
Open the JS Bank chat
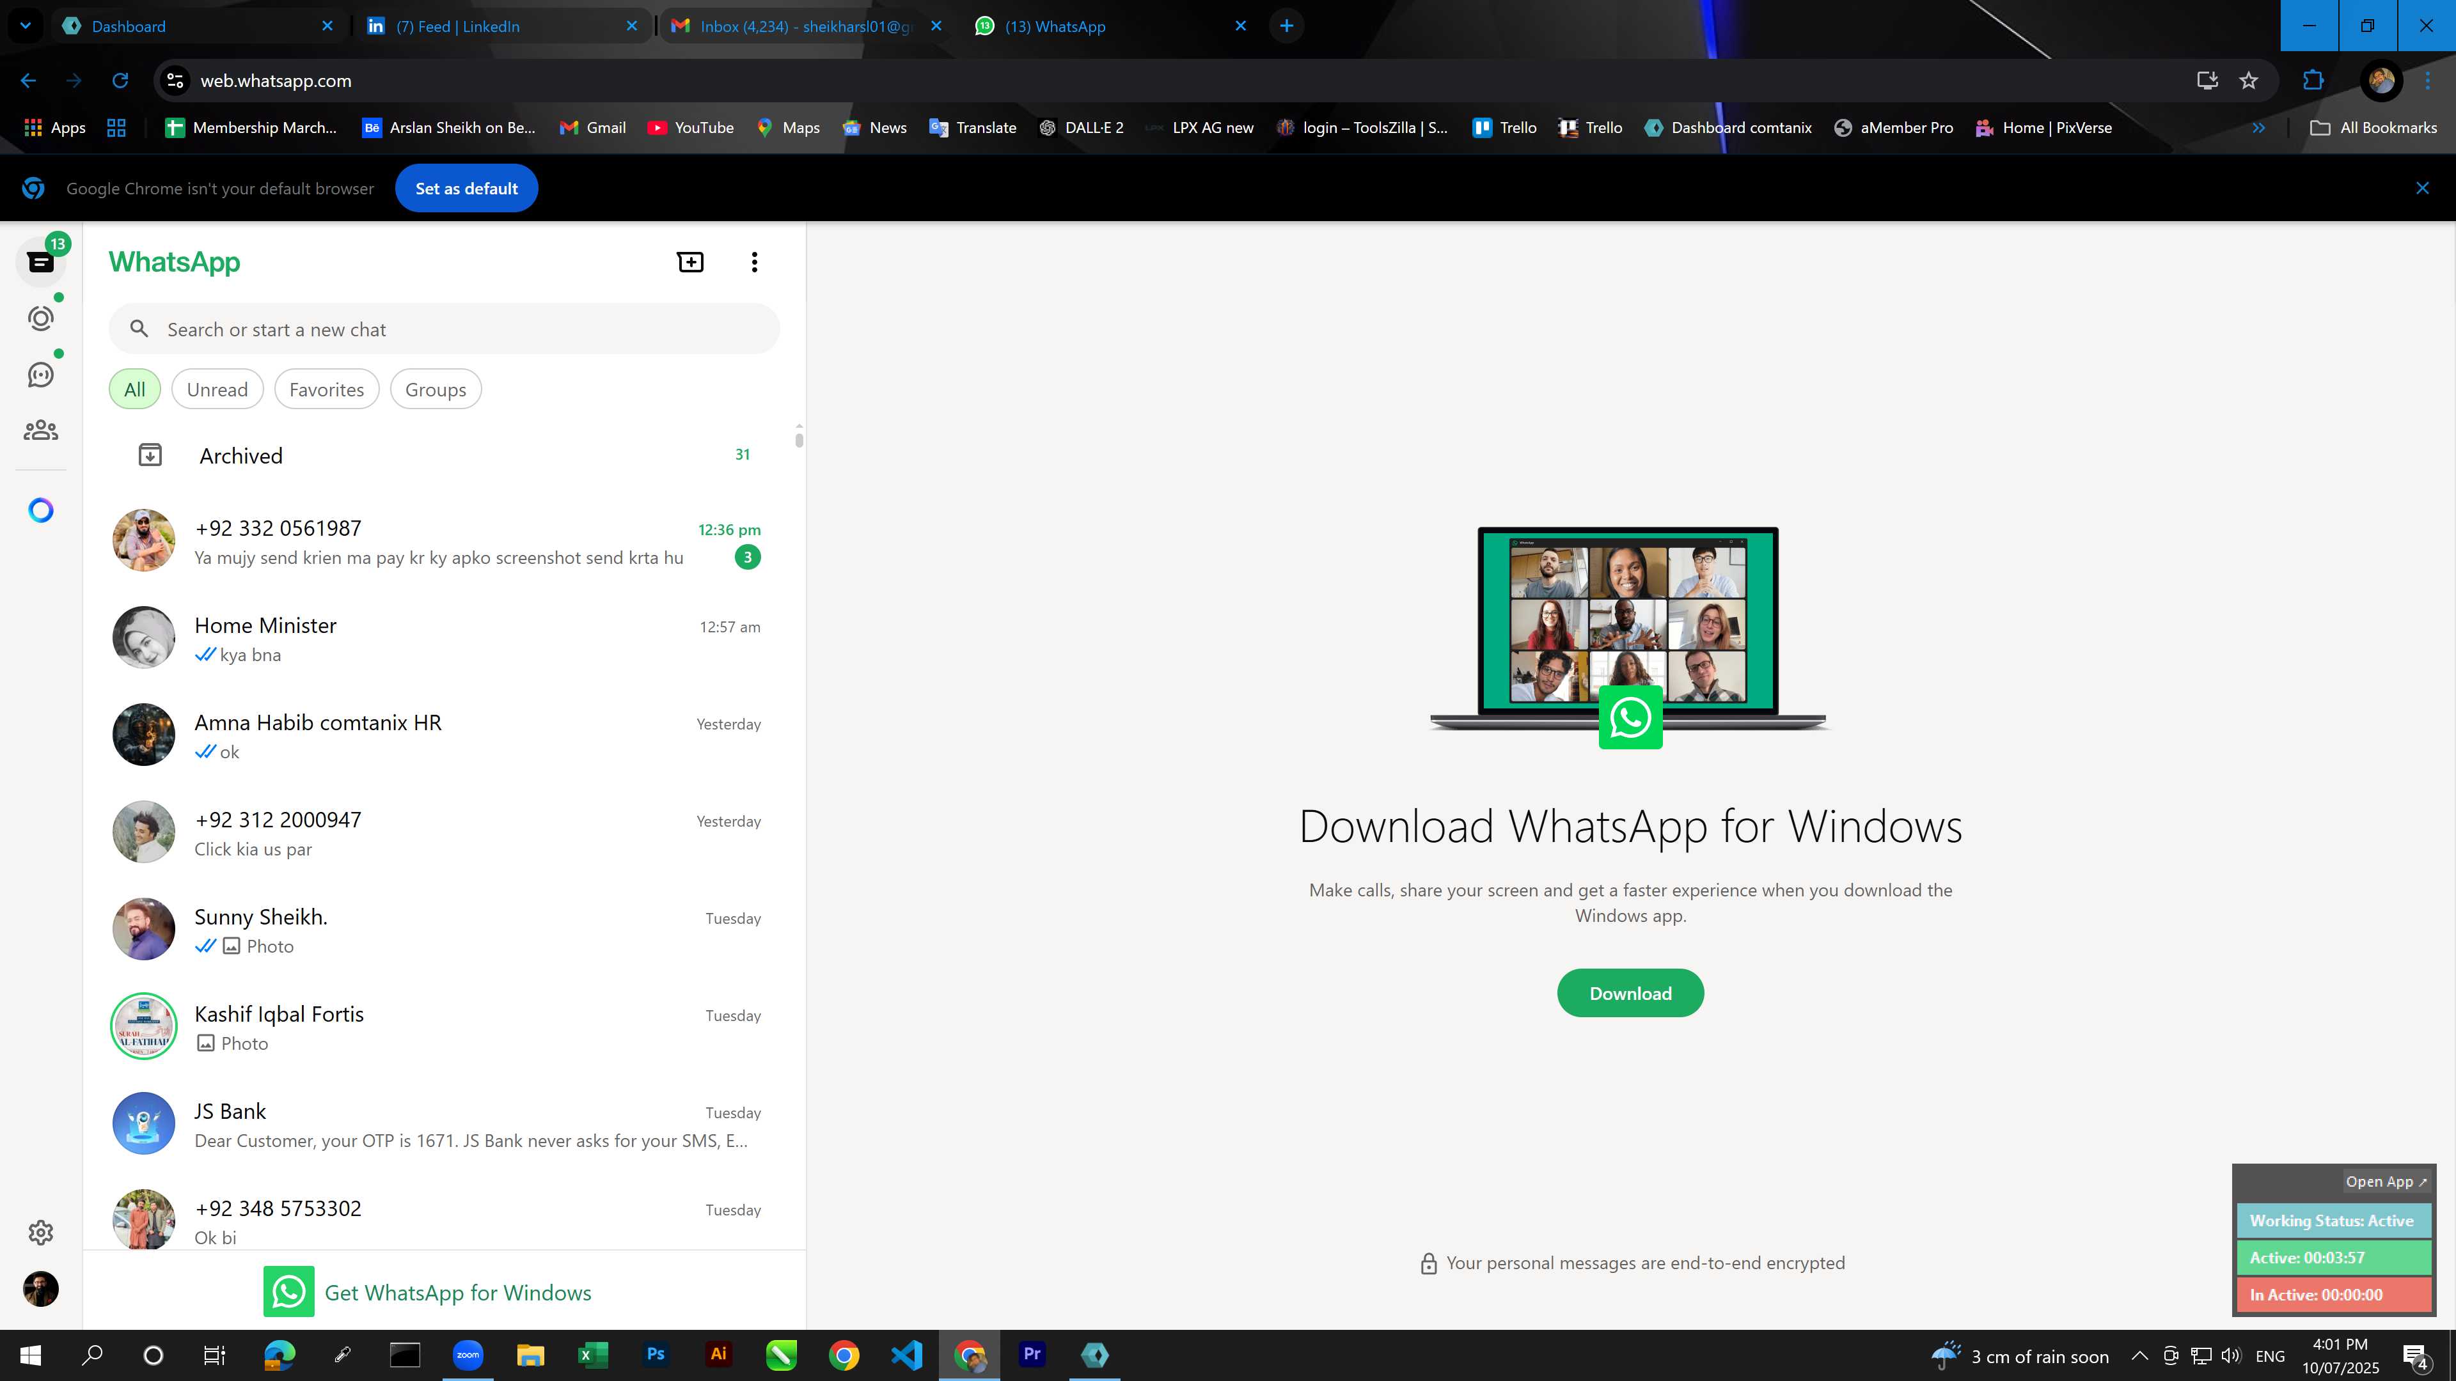(x=445, y=1125)
